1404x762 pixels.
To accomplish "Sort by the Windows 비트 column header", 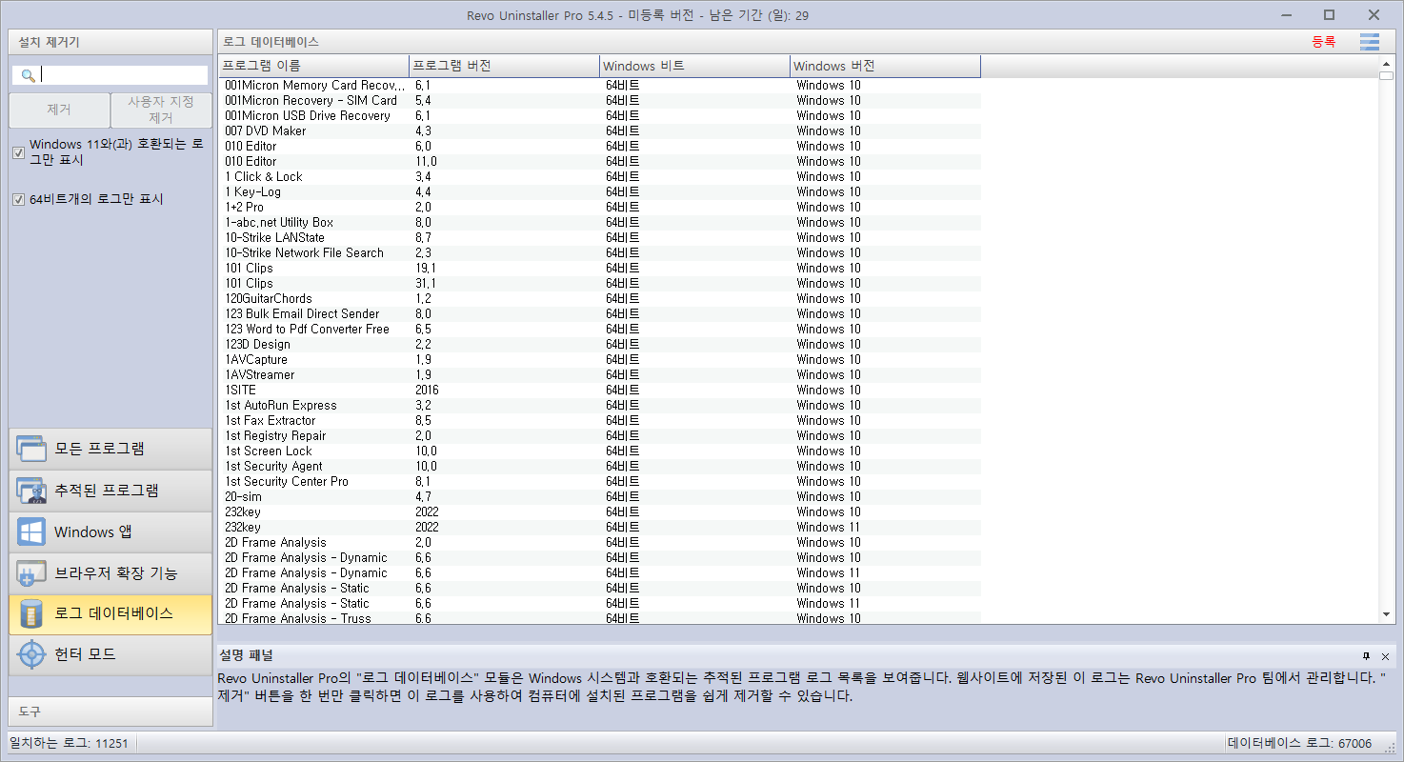I will (x=694, y=66).
